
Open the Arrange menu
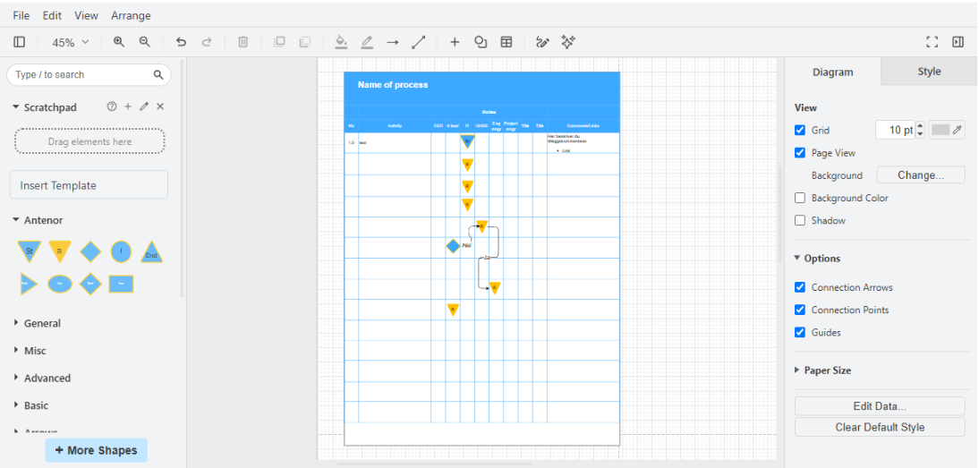coord(132,15)
